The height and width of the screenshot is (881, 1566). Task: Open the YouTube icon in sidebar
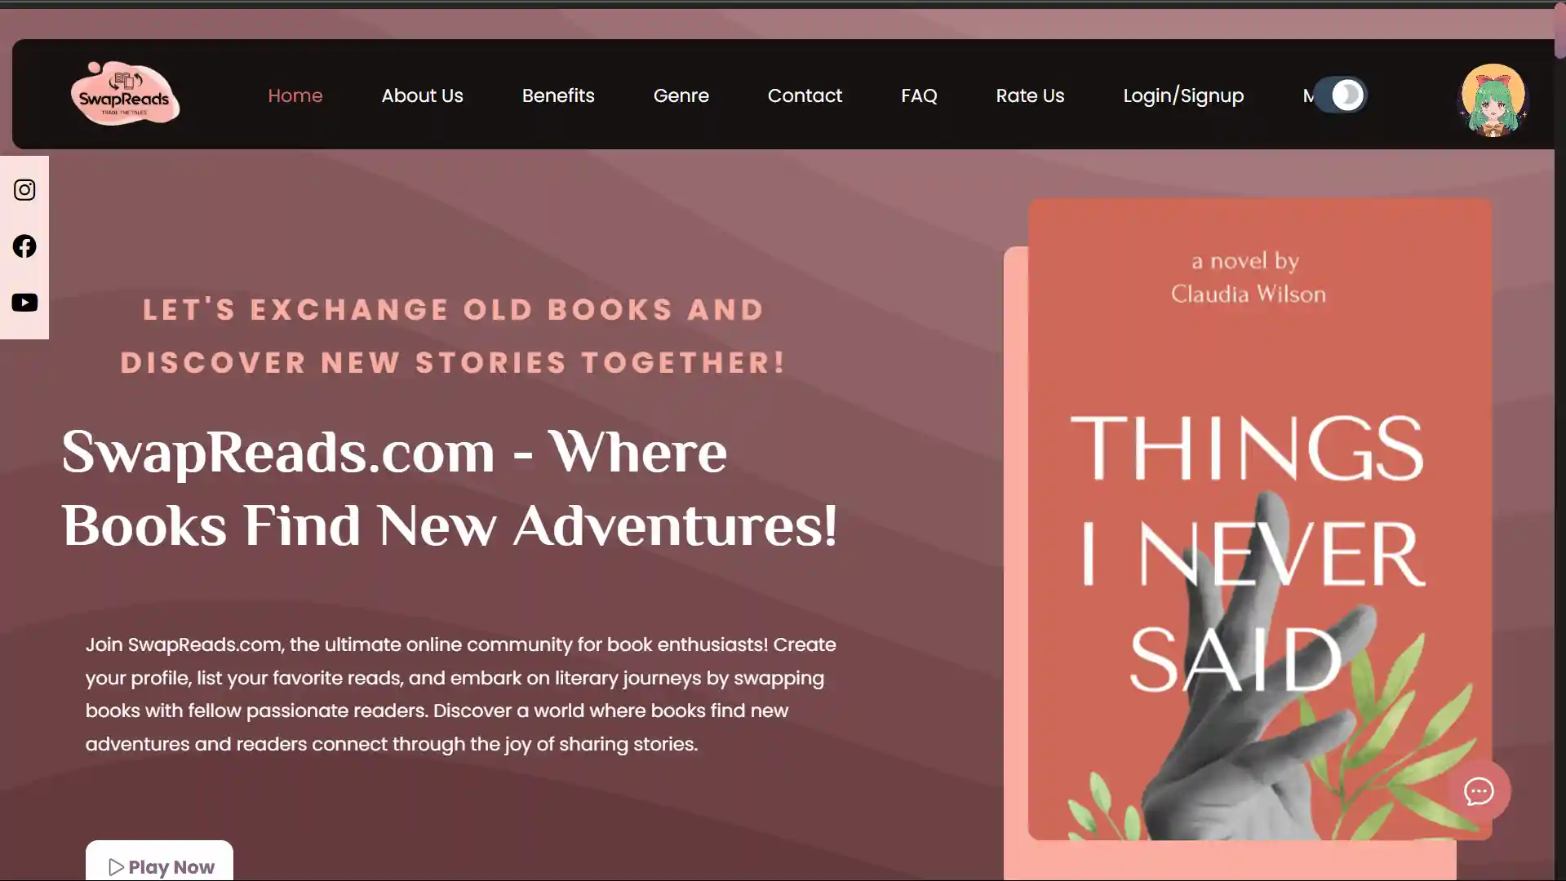click(24, 303)
